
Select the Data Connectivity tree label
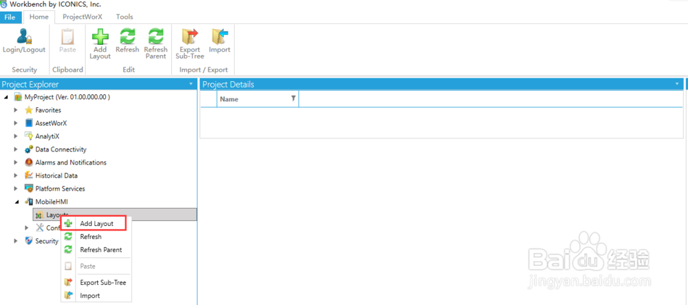coord(61,149)
